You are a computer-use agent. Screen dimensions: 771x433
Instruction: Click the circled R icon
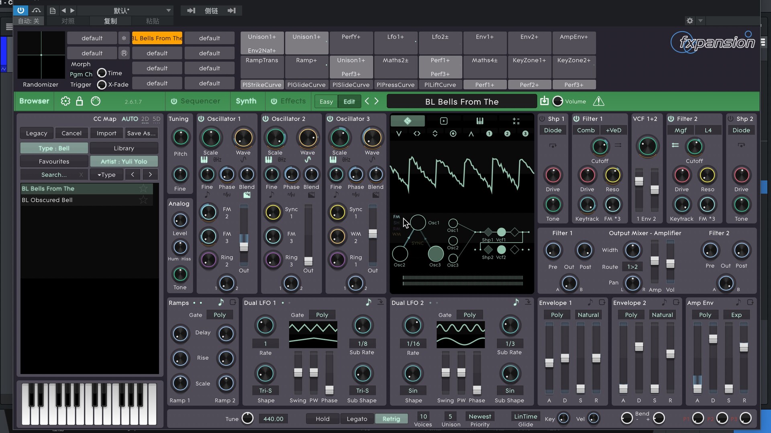(124, 53)
